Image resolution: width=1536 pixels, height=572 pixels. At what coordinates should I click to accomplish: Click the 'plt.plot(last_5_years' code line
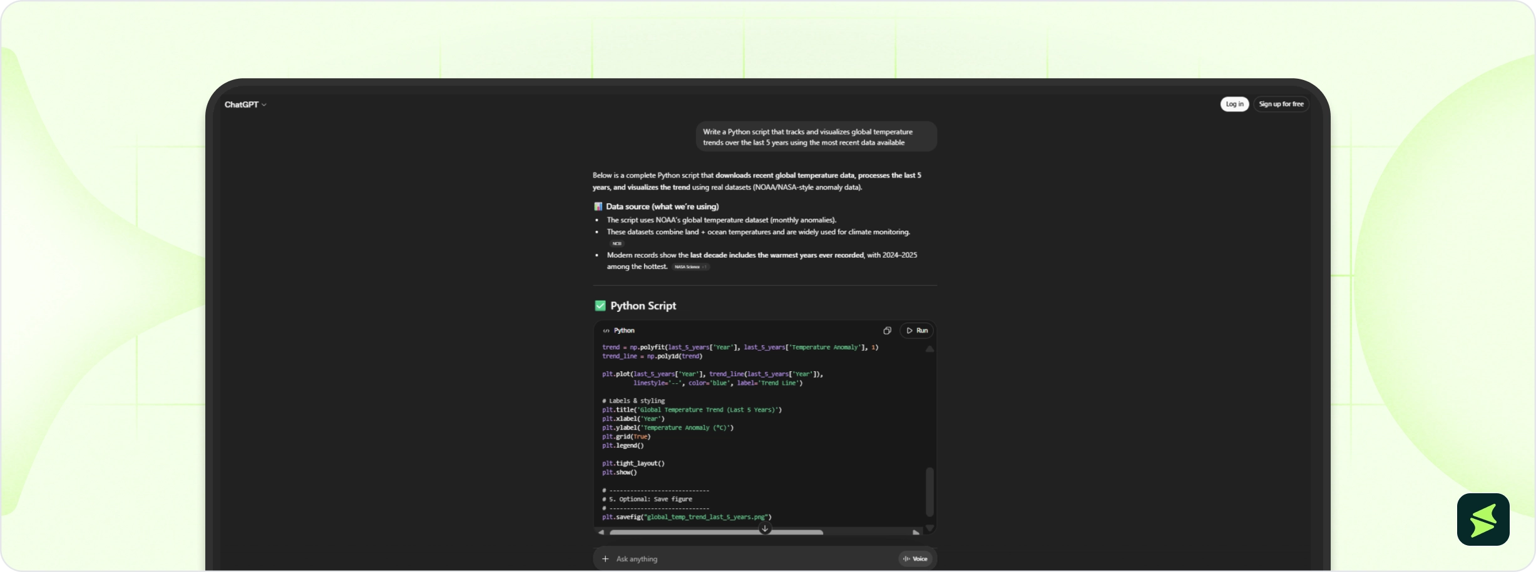coord(713,374)
